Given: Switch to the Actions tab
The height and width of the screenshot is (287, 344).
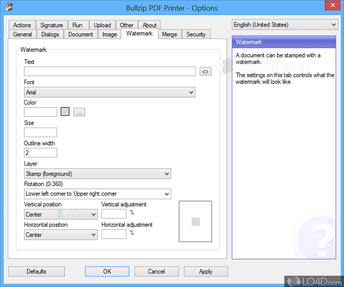Looking at the screenshot, I should point(22,25).
